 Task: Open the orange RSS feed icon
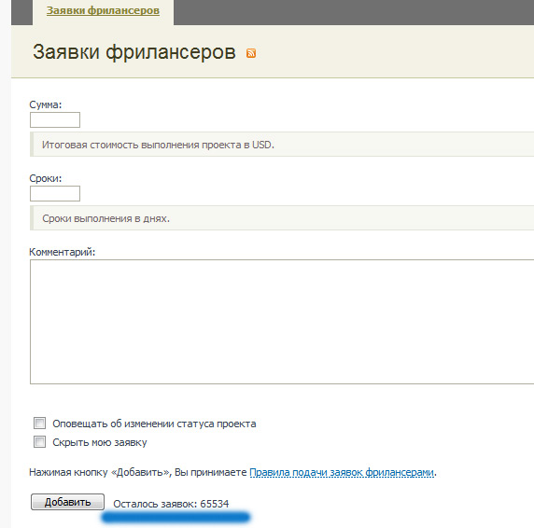tap(251, 53)
